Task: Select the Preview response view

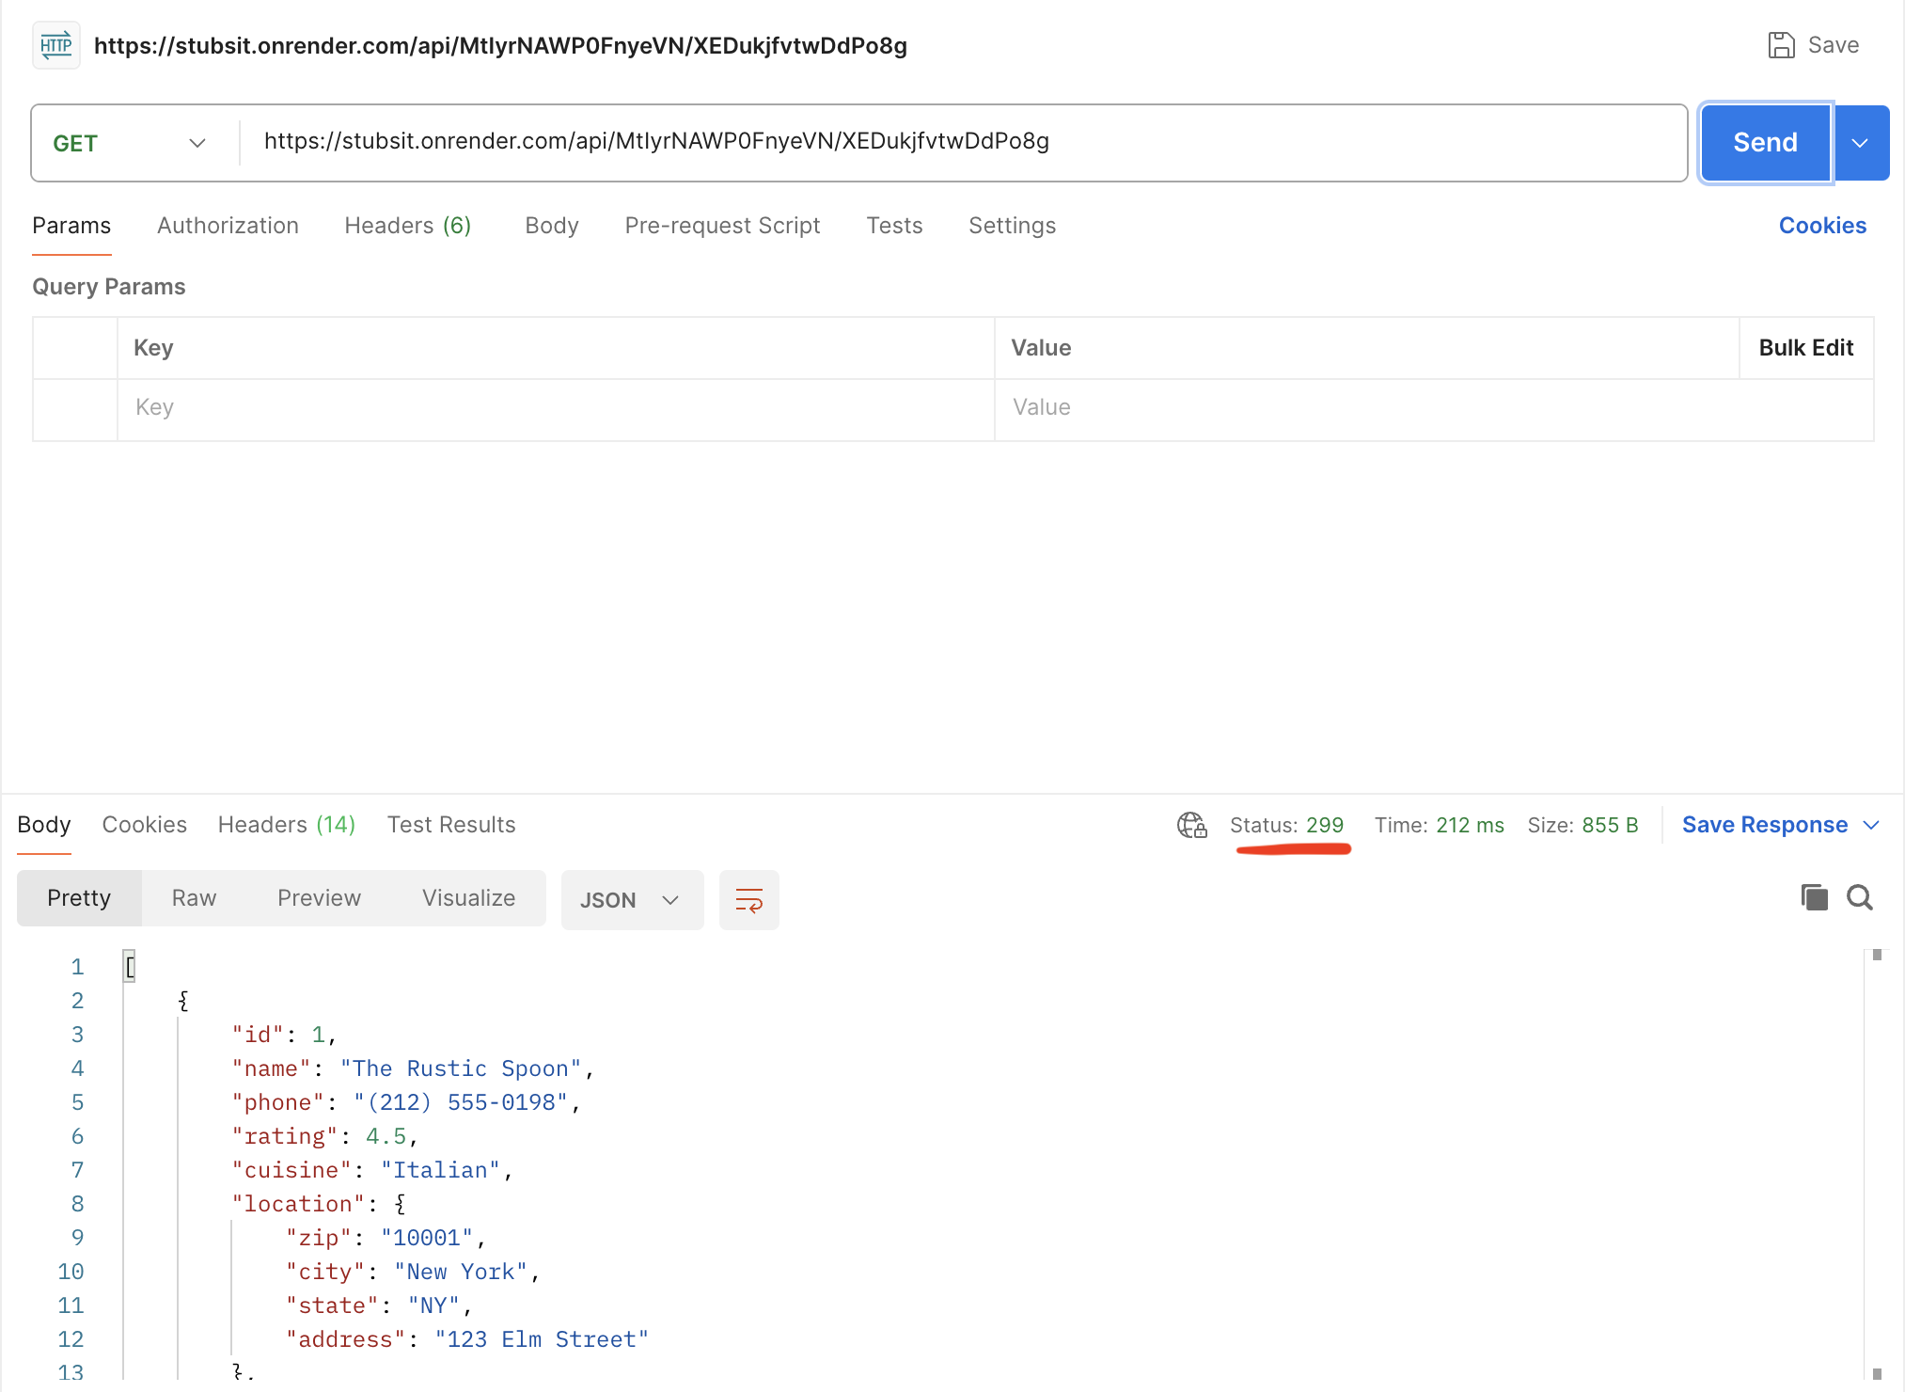Action: click(319, 898)
